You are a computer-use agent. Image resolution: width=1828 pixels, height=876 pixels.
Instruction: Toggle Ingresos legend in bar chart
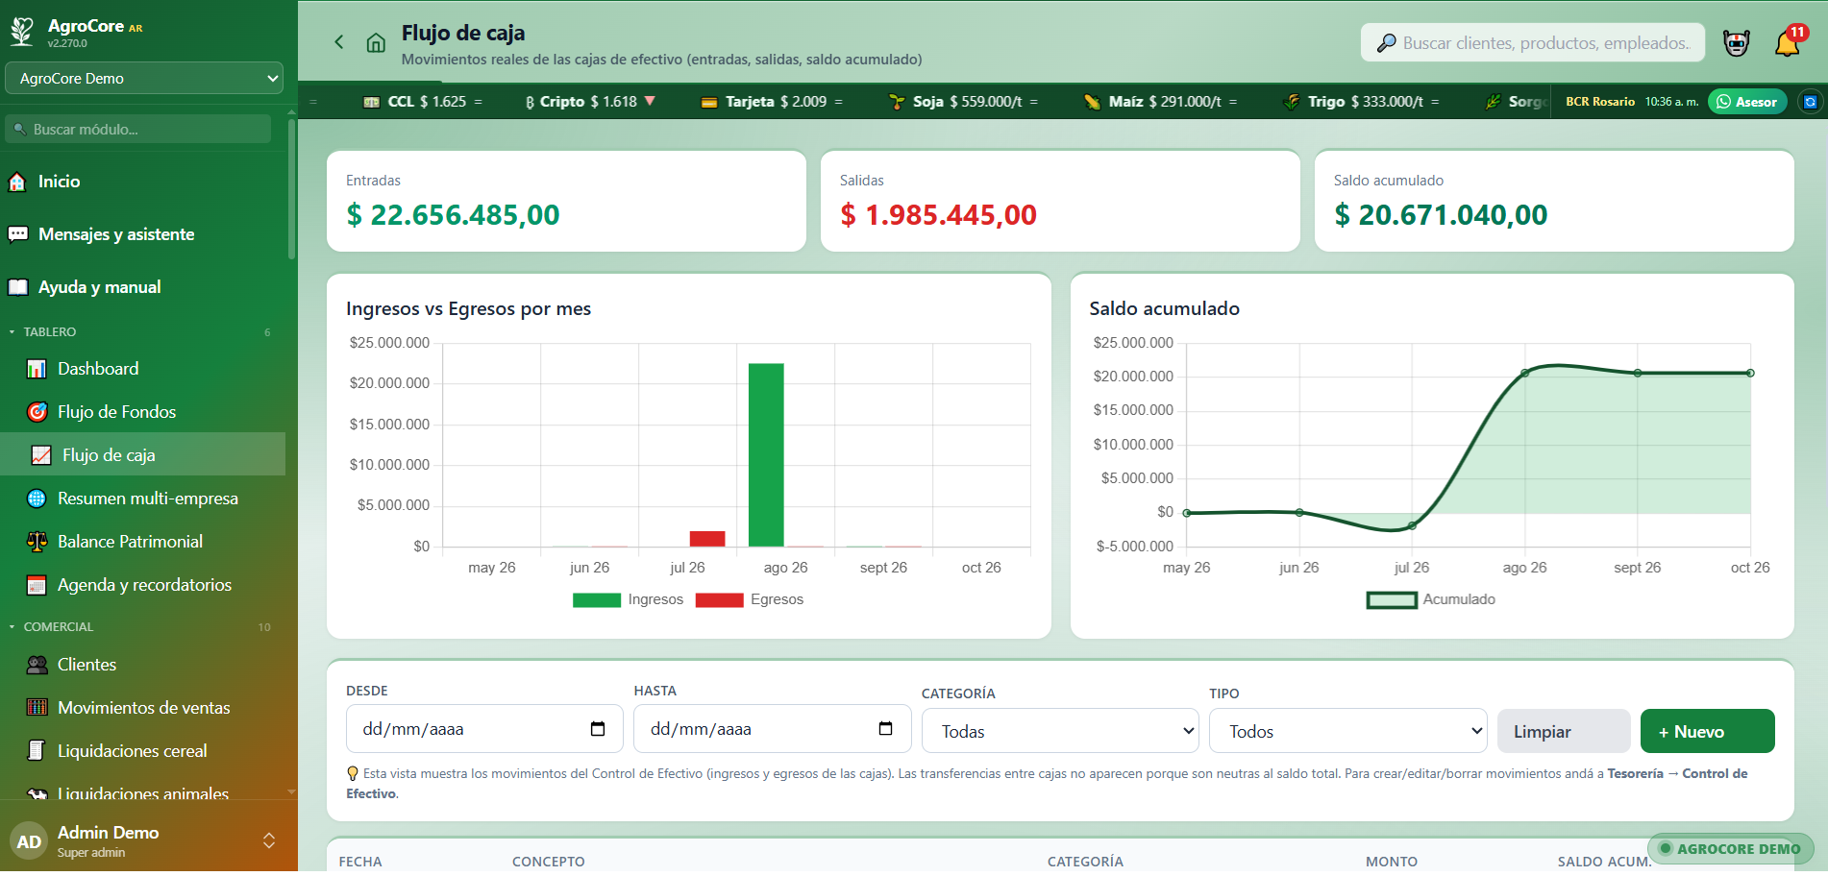(628, 599)
